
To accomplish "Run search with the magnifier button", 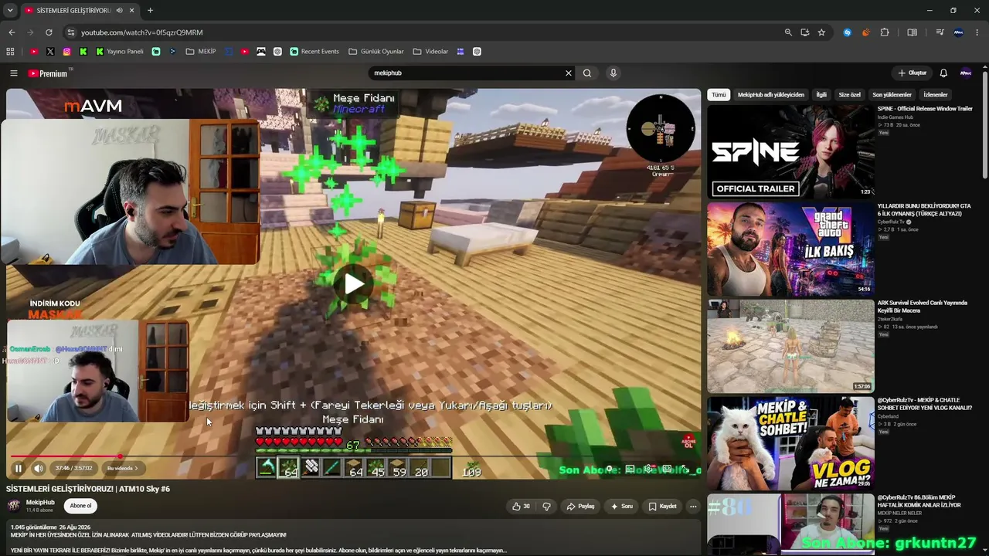I will coord(587,73).
